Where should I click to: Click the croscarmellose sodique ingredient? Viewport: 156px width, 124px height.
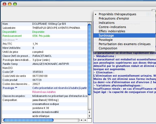(x=46, y=104)
